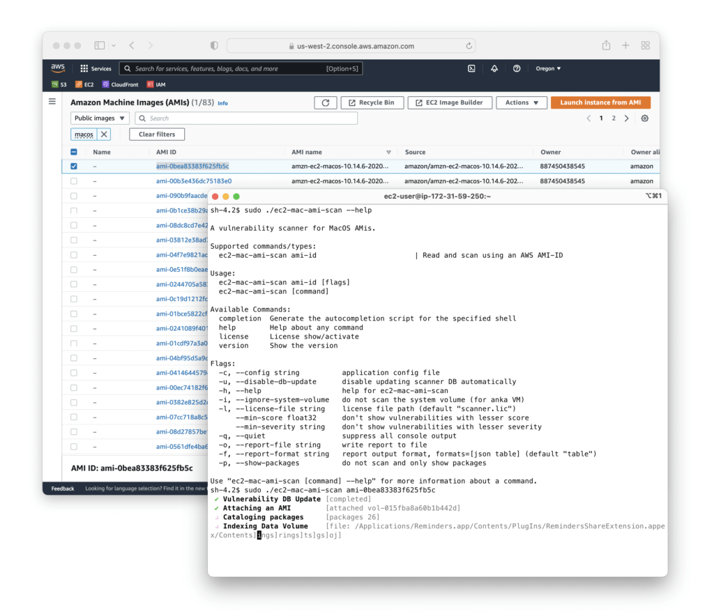Click the AMI search input field
This screenshot has width=714, height=614.
pyautogui.click(x=251, y=118)
